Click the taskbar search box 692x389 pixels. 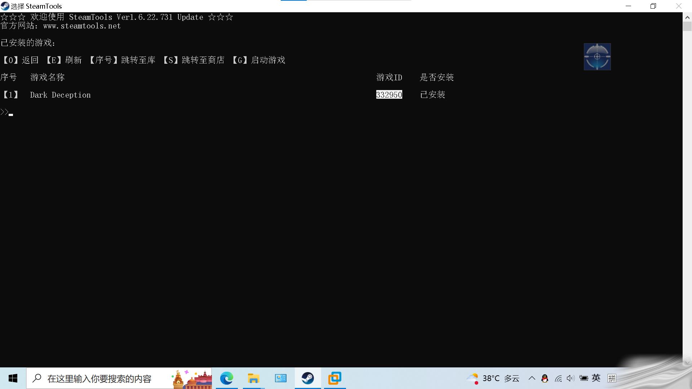[x=119, y=378]
